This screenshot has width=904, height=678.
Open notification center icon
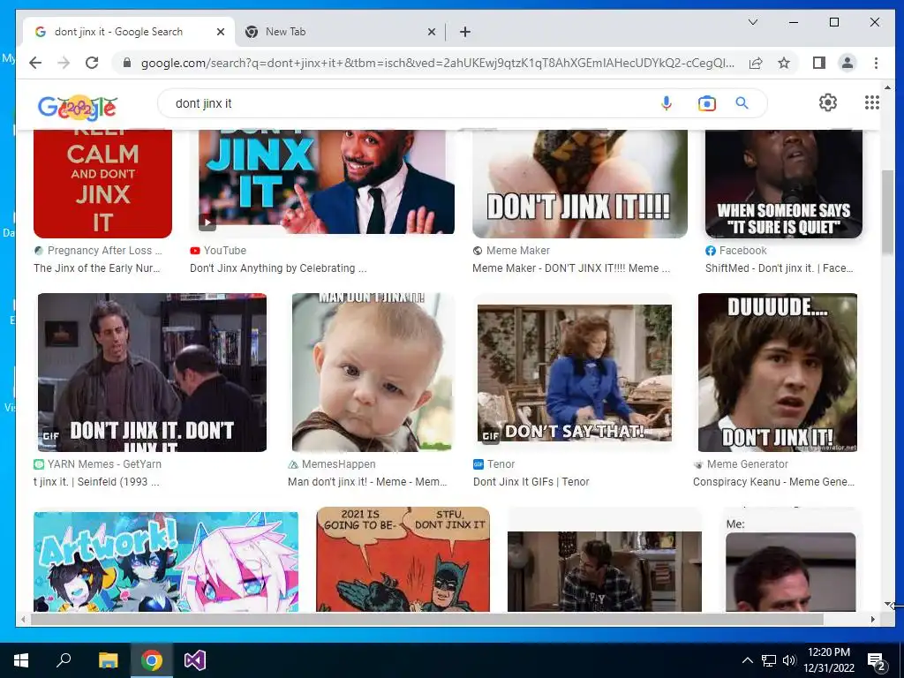[x=877, y=661]
